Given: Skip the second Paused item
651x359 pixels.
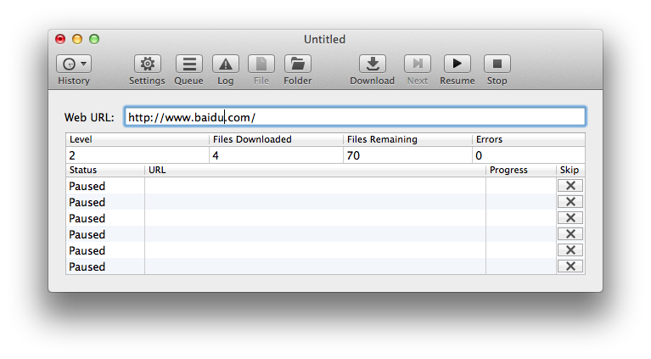Looking at the screenshot, I should pyautogui.click(x=570, y=202).
